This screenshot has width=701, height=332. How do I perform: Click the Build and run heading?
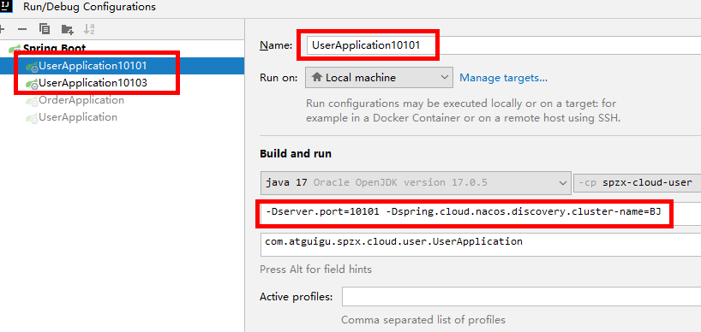click(296, 154)
